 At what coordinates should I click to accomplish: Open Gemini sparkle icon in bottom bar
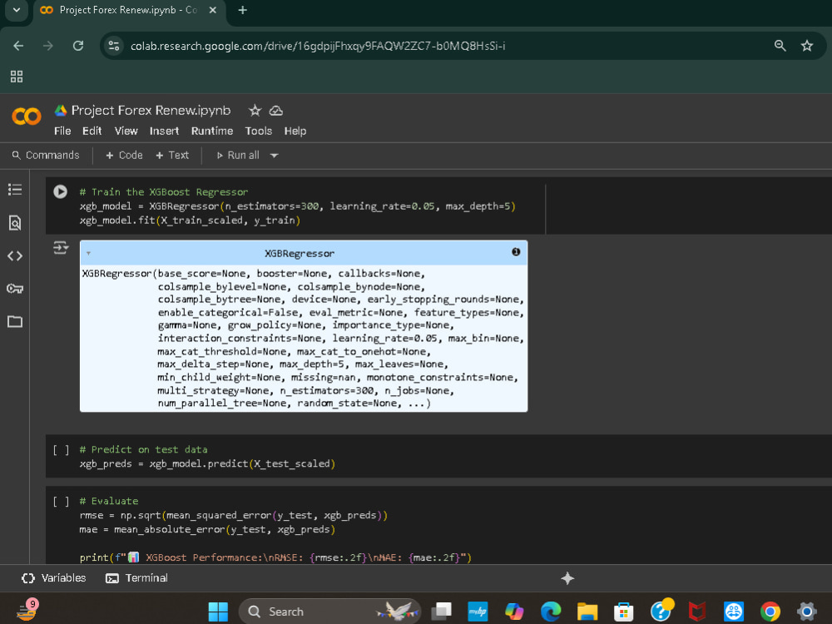point(567,578)
